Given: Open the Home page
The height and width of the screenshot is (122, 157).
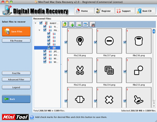Looking at the screenshot, I should pyautogui.click(x=84, y=11).
